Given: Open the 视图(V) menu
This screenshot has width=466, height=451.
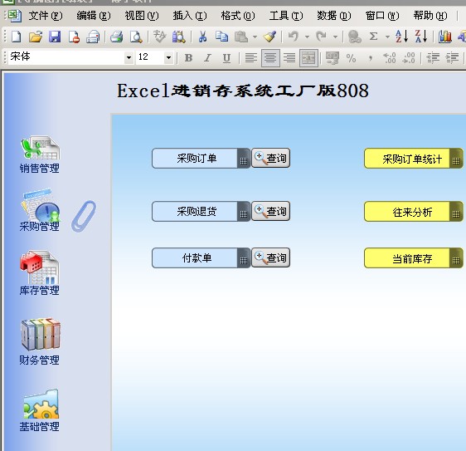Looking at the screenshot, I should pos(142,16).
